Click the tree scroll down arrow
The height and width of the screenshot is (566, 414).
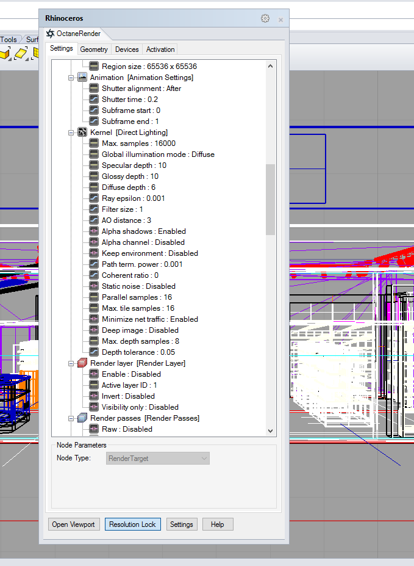pyautogui.click(x=270, y=430)
